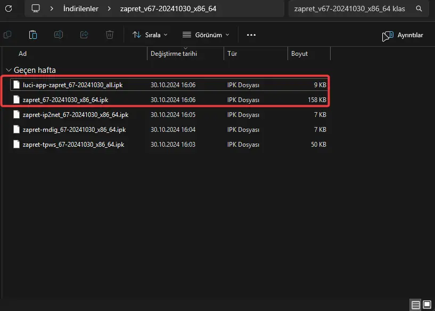This screenshot has height=311, width=435.
Task: Click the Rename toolbar icon
Action: 58,35
